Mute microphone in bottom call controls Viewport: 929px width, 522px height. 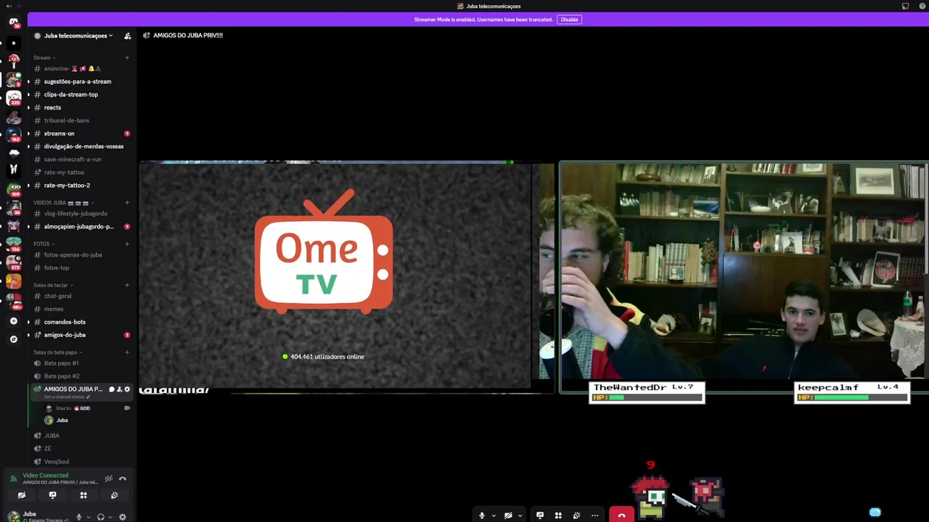click(481, 515)
